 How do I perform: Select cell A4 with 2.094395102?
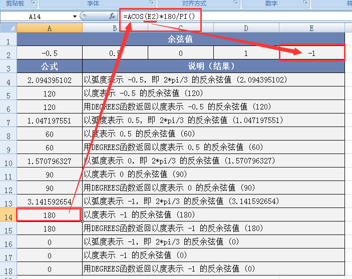coord(50,80)
